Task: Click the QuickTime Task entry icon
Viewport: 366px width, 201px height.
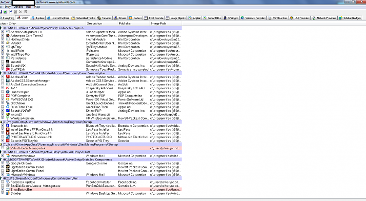Action: 8,107
